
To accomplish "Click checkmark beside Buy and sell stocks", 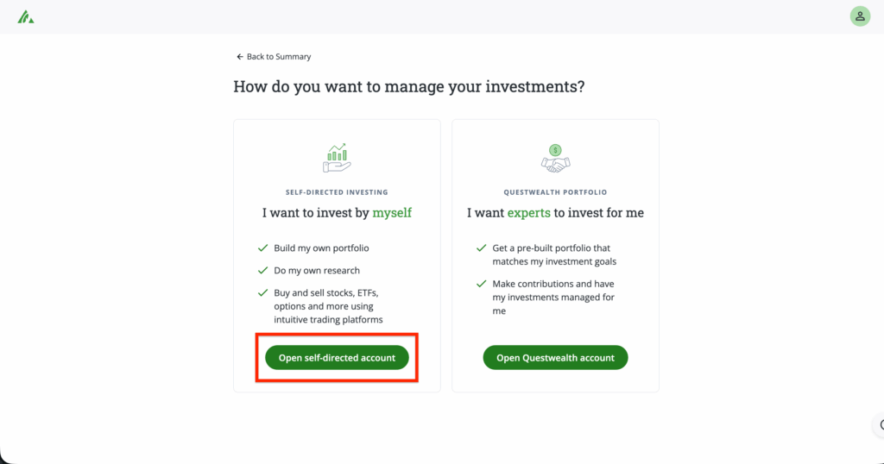I will click(262, 293).
